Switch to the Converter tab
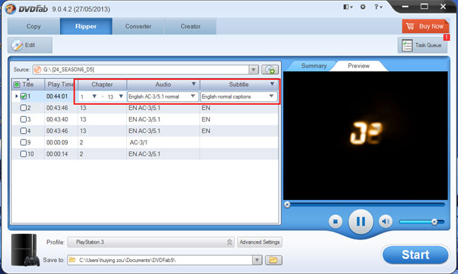 (138, 26)
